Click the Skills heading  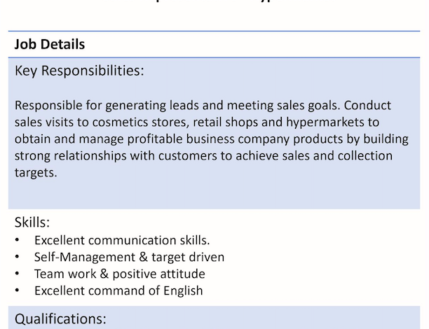pos(32,222)
